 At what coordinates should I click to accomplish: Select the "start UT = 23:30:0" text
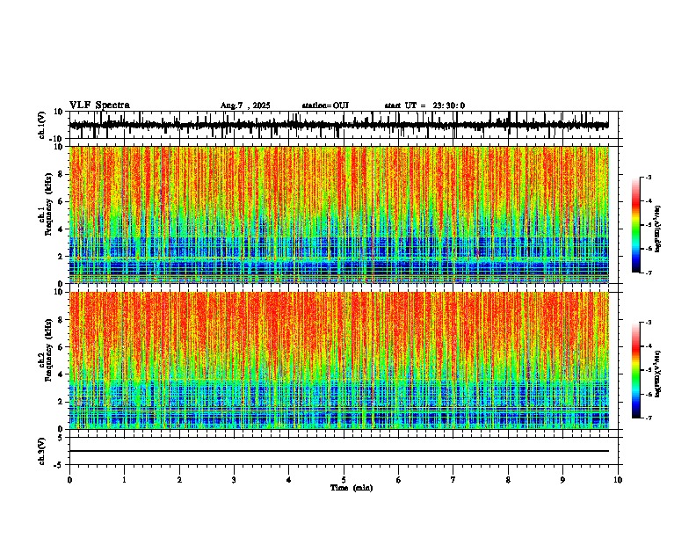pos(424,105)
